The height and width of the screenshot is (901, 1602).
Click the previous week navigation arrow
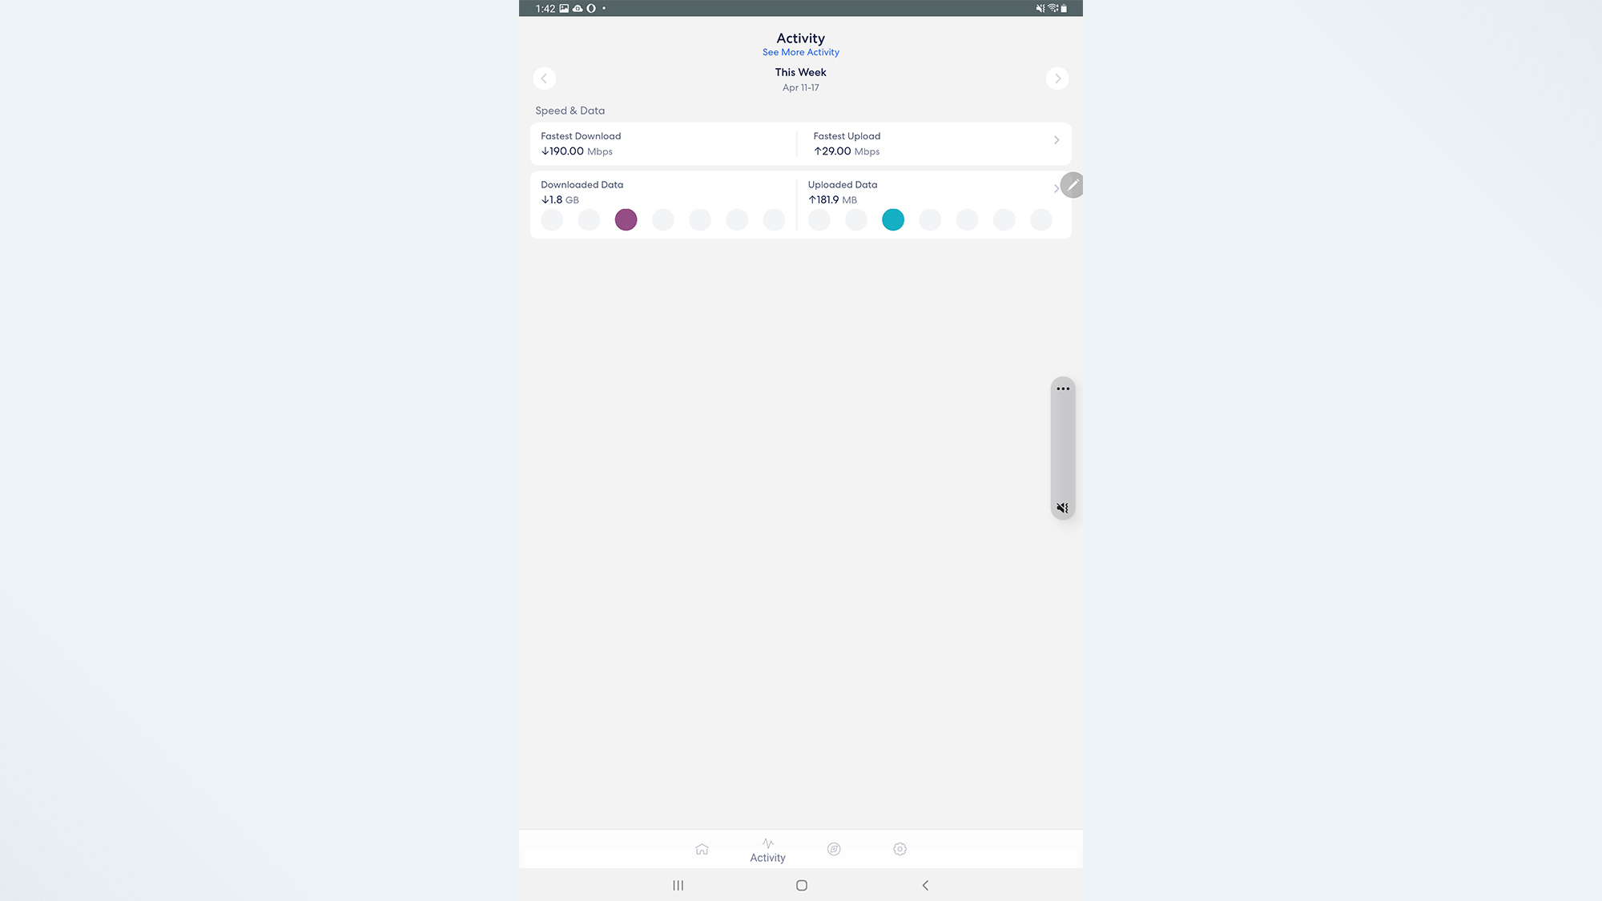[x=544, y=78]
